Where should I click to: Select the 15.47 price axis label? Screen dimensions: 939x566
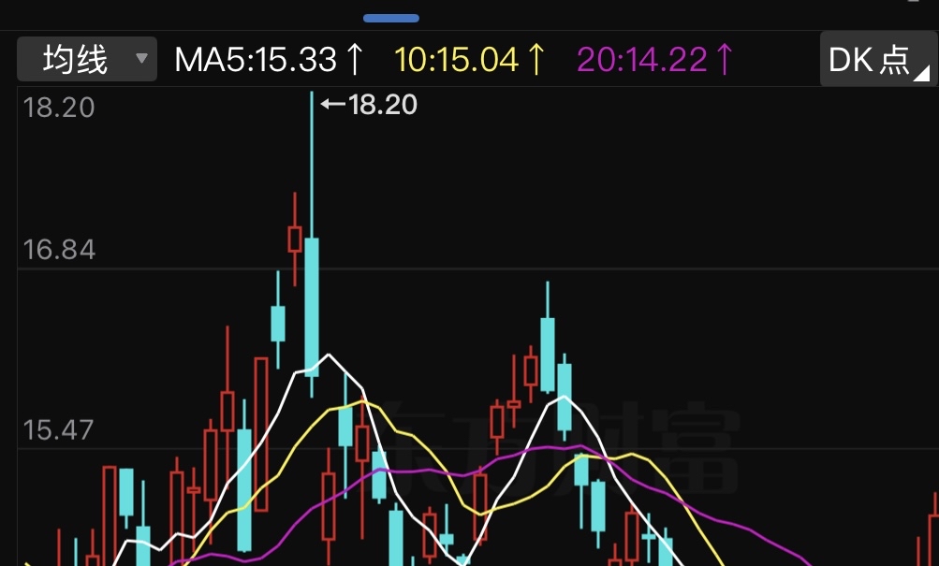pos(58,430)
